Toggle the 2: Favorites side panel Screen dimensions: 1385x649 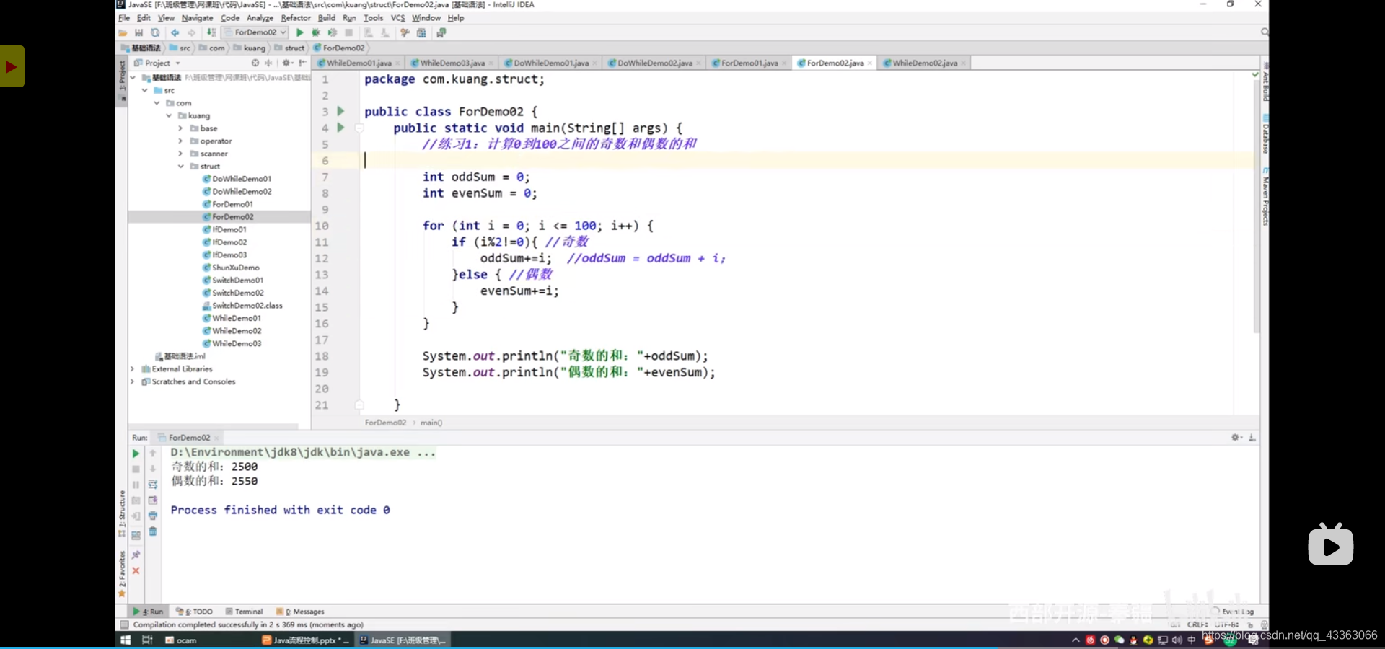pyautogui.click(x=122, y=574)
